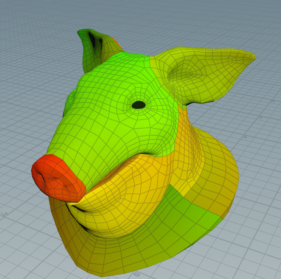The width and height of the screenshot is (281, 279).
Task: Click the grid axis label at the bottom edge
Action: point(136,275)
